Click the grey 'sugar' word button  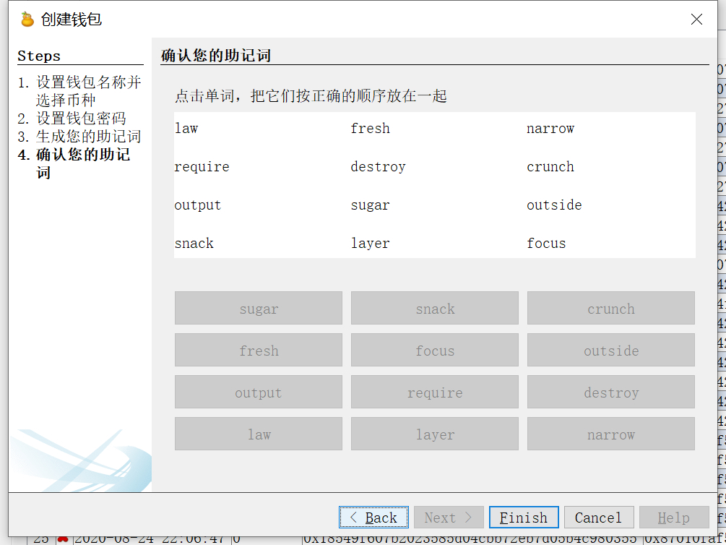(259, 308)
